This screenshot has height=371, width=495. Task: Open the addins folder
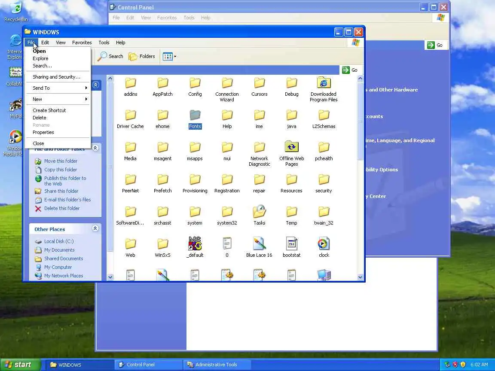coord(130,87)
